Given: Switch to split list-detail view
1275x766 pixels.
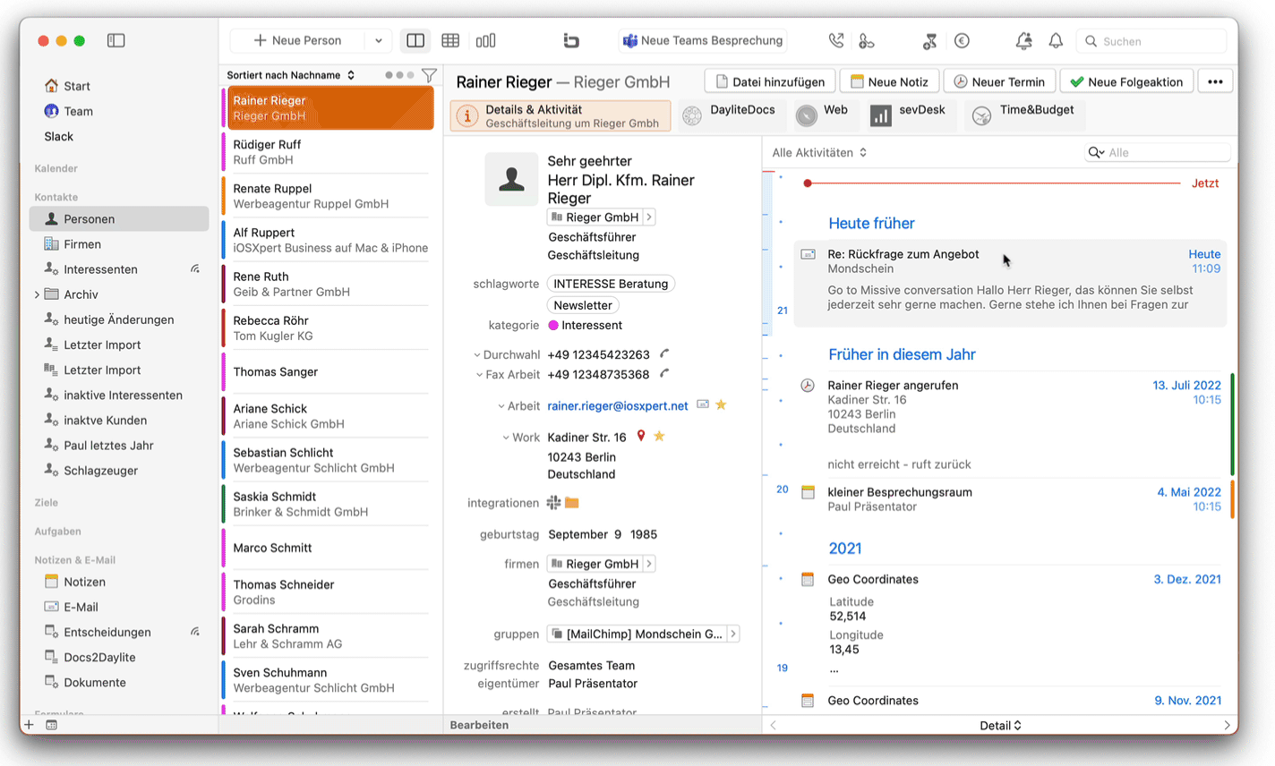Looking at the screenshot, I should pos(415,40).
